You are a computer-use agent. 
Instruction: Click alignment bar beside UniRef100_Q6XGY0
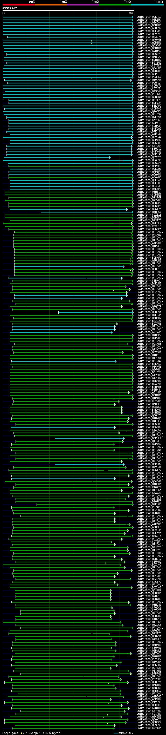pyautogui.click(x=57, y=157)
